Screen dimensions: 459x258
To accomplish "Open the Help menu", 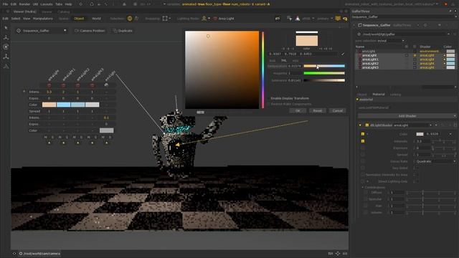I will click(68, 4).
